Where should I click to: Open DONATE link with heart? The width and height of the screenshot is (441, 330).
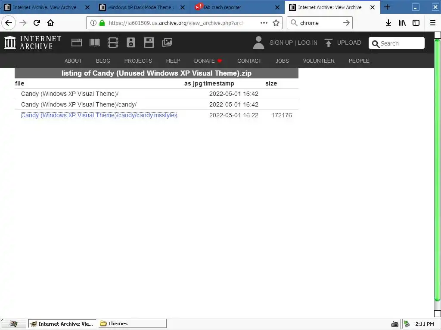(208, 61)
